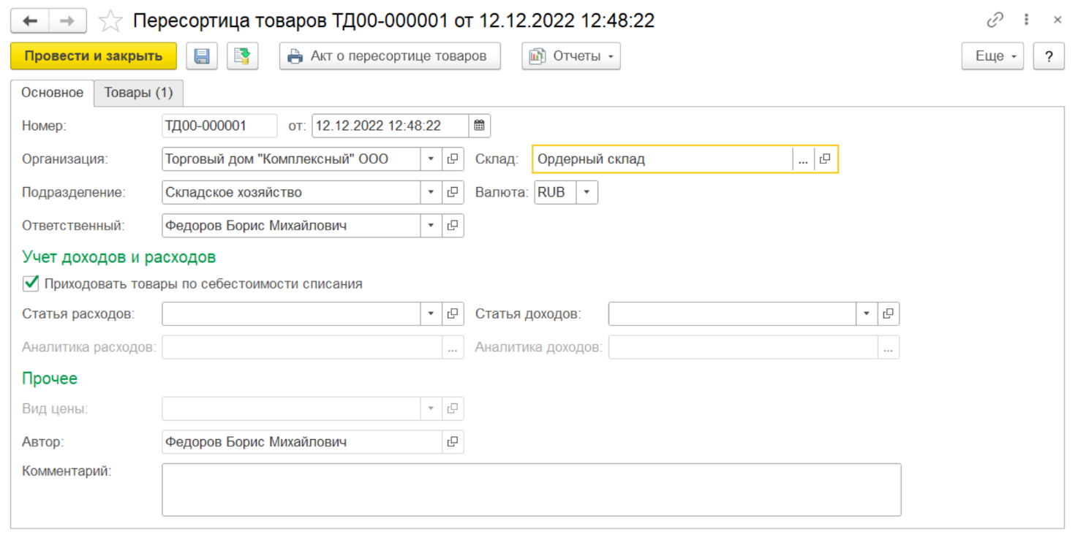
Task: Click 'Провести и закрыть' button
Action: pyautogui.click(x=94, y=56)
